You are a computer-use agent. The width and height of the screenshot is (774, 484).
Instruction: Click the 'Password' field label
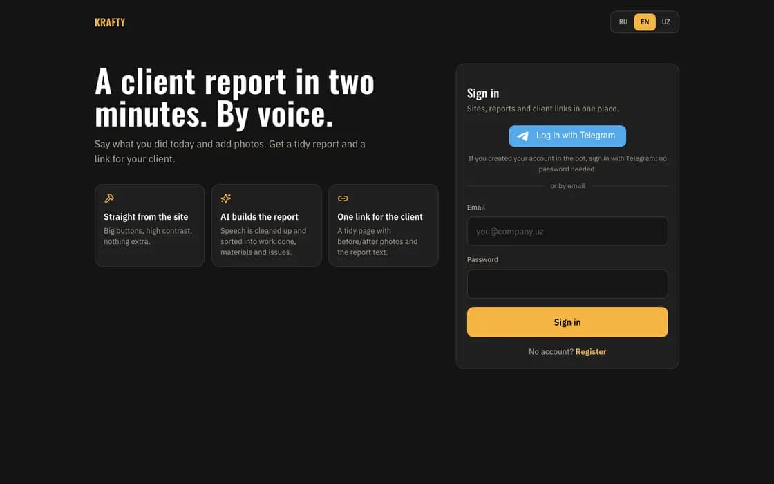(x=482, y=259)
